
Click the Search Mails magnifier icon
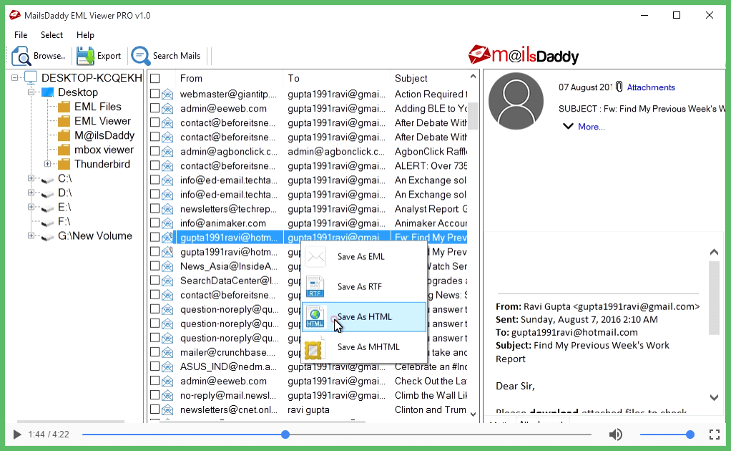pos(140,56)
